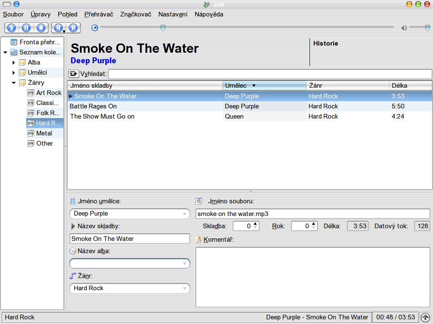The height and width of the screenshot is (324, 433).
Task: Pause the current track
Action: [26, 28]
